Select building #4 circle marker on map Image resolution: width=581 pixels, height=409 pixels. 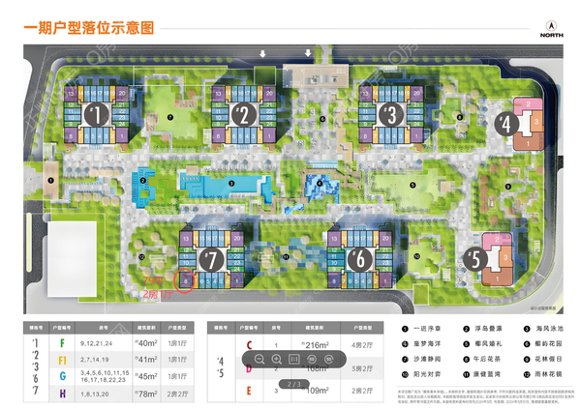(506, 124)
